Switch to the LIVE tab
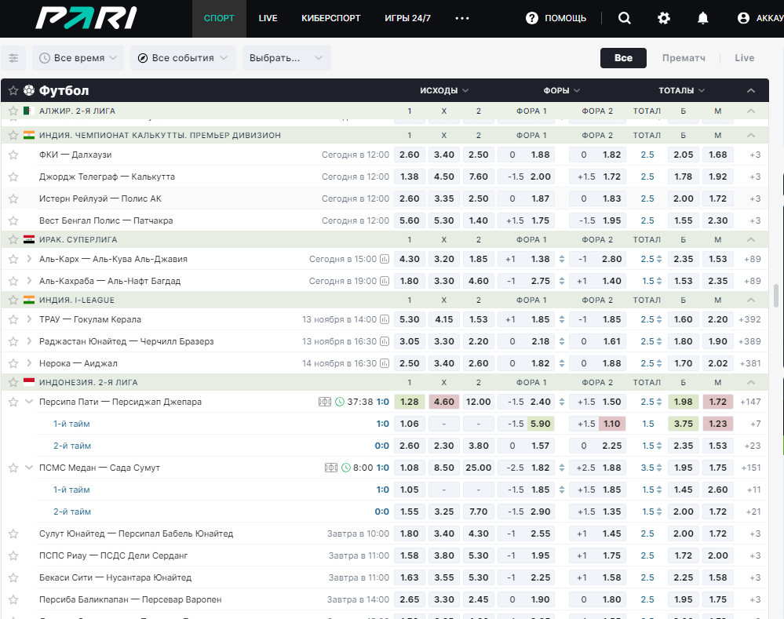784x619 pixels. point(268,18)
